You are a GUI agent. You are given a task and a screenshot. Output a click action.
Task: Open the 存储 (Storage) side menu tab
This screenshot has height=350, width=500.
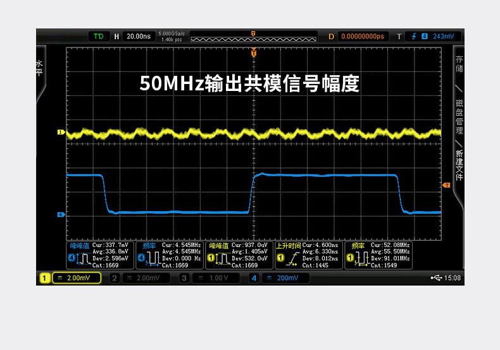coord(459,64)
